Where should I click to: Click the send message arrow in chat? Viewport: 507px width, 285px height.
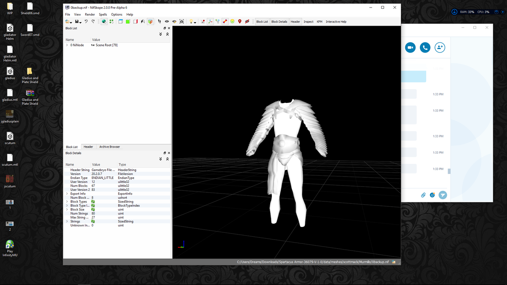click(442, 195)
